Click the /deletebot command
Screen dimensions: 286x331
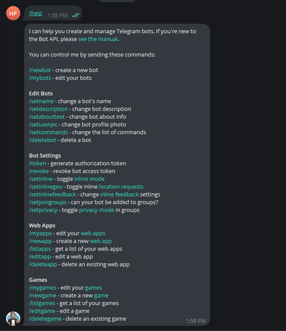42,140
